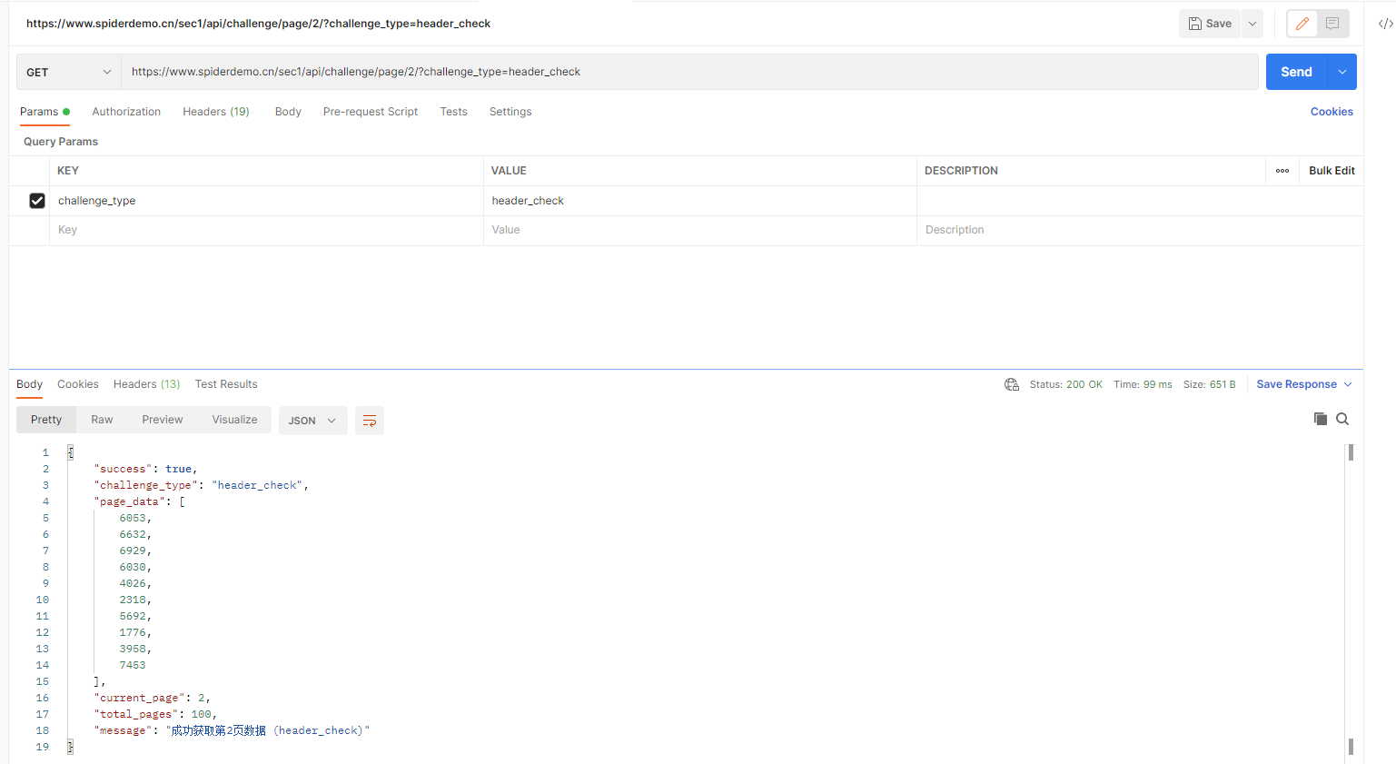Switch to the Raw response view
This screenshot has width=1396, height=764.
(102, 420)
